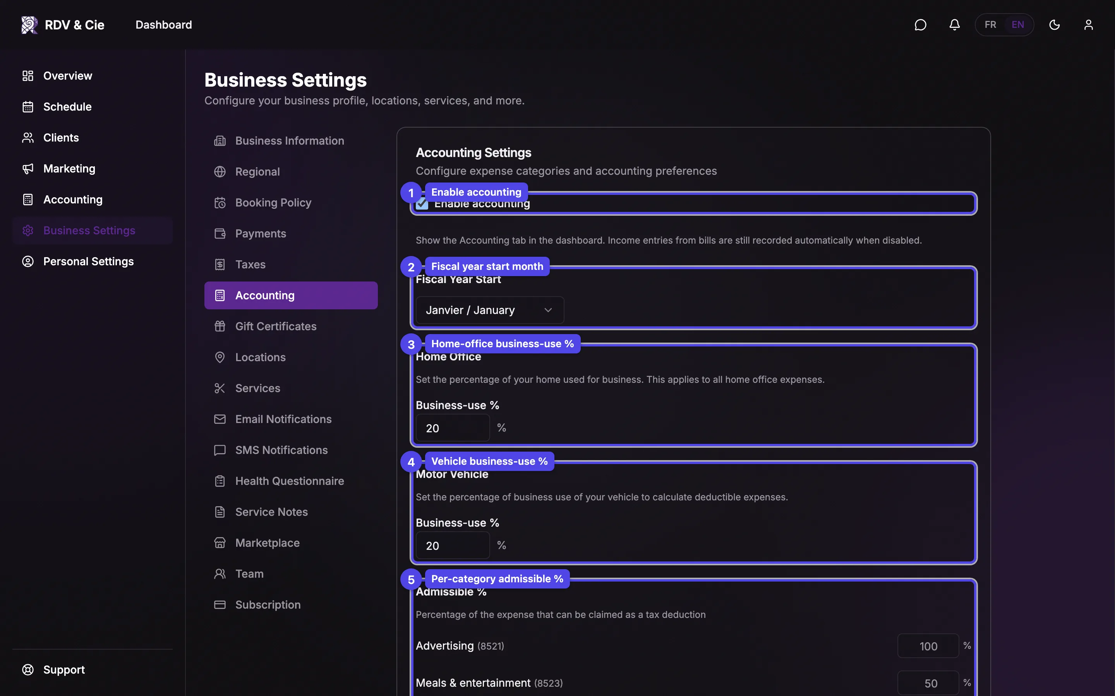Open the Marketing section
1115x696 pixels.
coord(92,169)
